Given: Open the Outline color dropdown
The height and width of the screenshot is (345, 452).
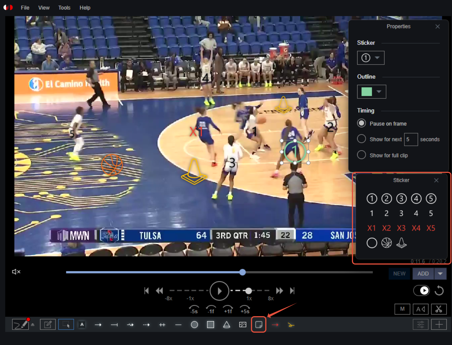Looking at the screenshot, I should tap(371, 92).
